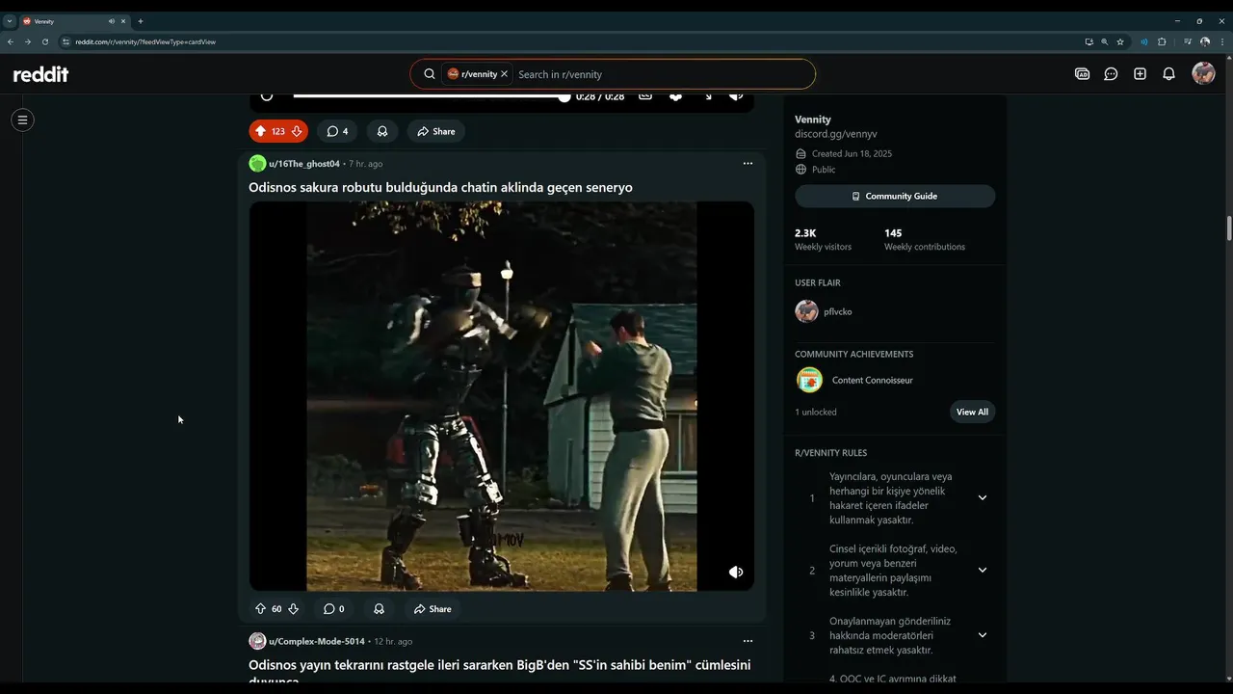
Task: Upvote the post with 123 votes
Action: coord(260,131)
